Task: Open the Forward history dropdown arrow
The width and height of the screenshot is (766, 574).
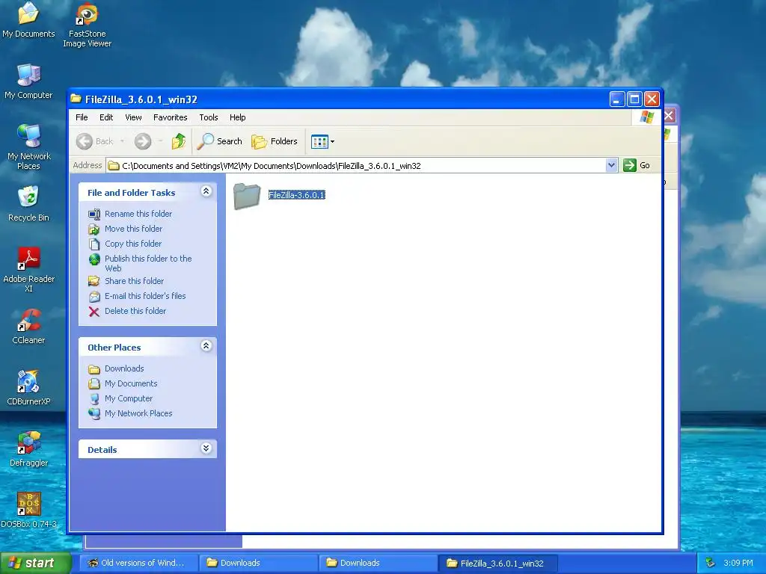Action: coord(160,141)
